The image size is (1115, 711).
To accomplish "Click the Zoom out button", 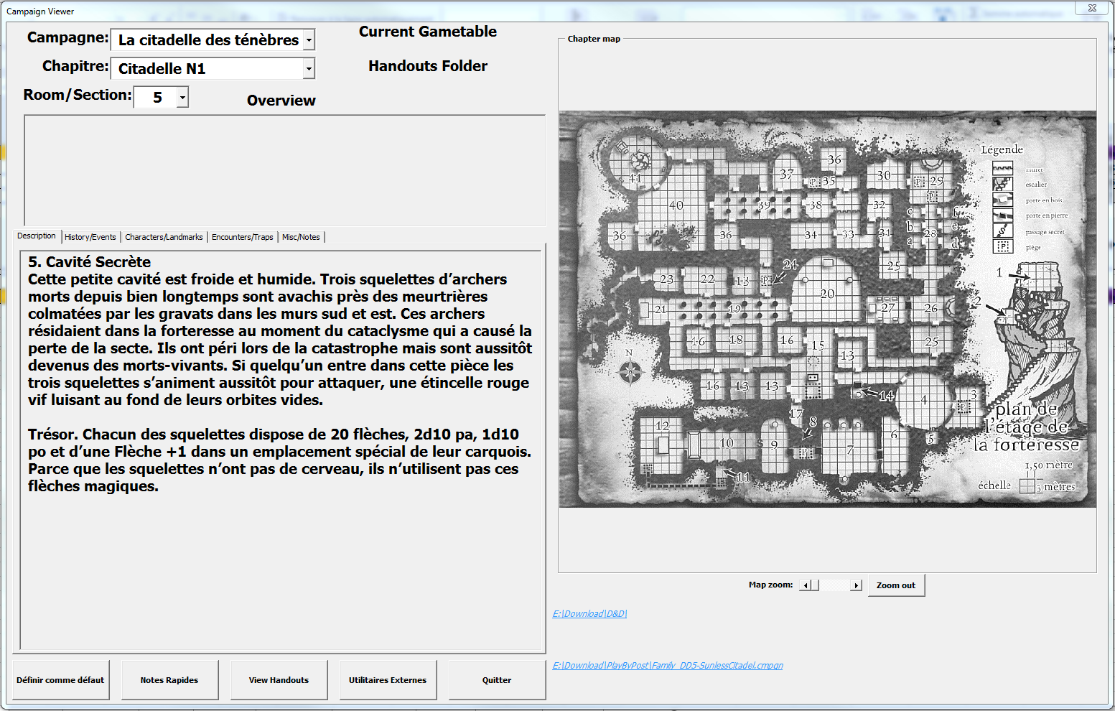I will (896, 585).
